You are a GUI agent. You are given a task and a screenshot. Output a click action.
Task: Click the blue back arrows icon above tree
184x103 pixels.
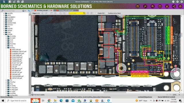(x=29, y=11)
